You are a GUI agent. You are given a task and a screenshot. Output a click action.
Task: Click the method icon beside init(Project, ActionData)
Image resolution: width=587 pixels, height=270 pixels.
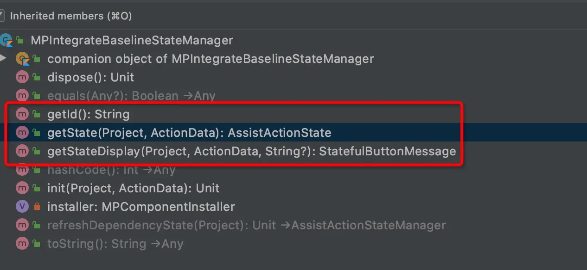click(x=22, y=188)
